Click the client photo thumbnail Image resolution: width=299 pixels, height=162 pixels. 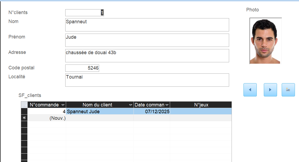(265, 41)
